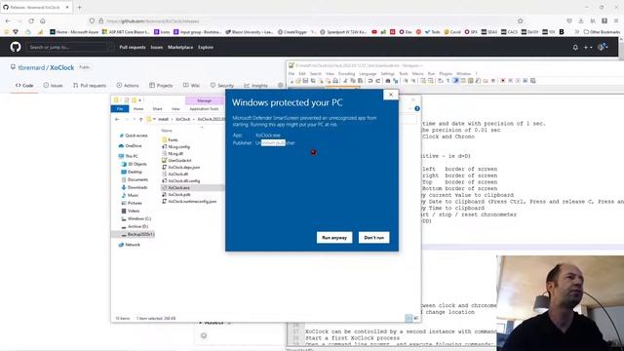Select the repository Code tab
This screenshot has width=624, height=351.
[24, 85]
